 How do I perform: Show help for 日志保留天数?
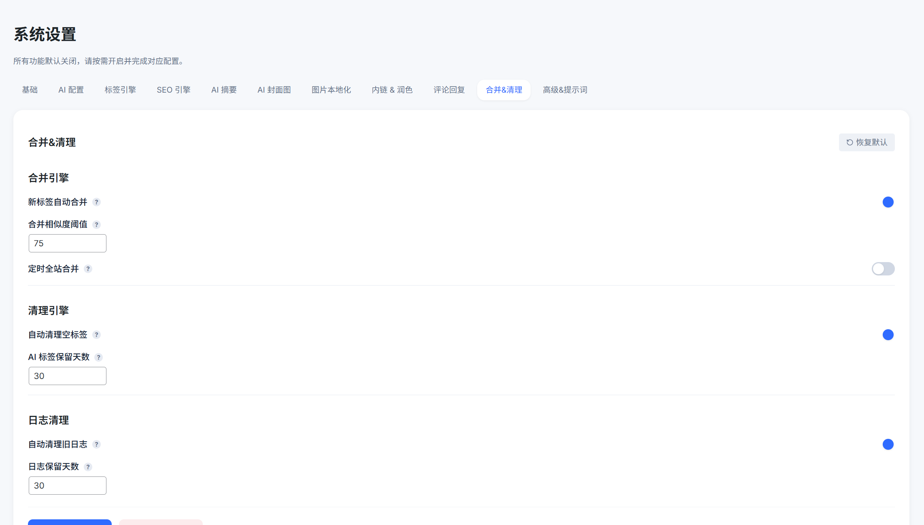[88, 467]
